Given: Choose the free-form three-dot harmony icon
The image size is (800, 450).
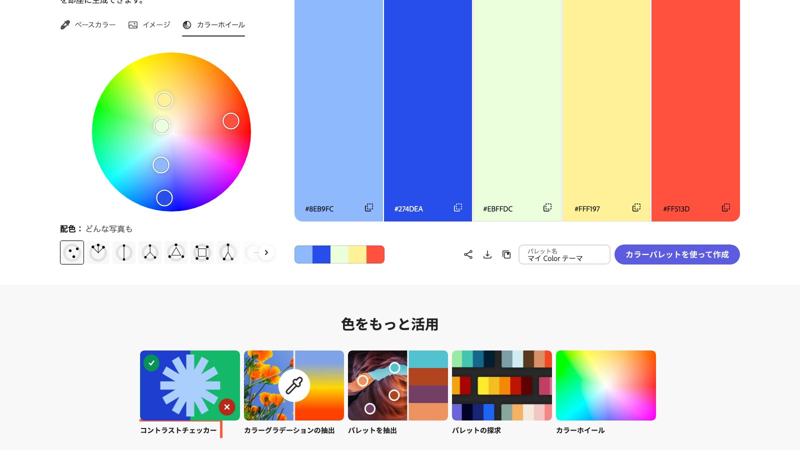Looking at the screenshot, I should point(72,252).
